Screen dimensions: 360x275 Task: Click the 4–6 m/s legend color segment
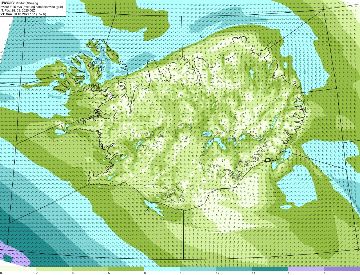pyautogui.click(x=90, y=269)
